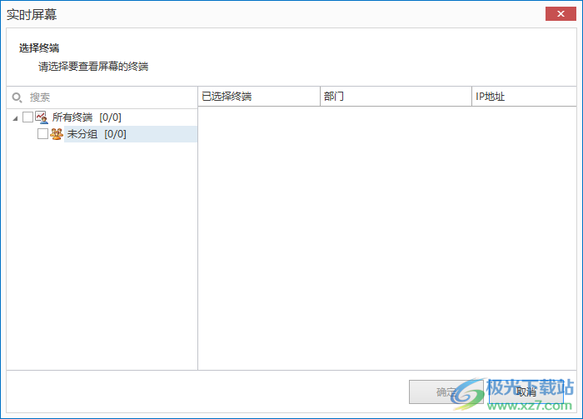This screenshot has height=419, width=583.
Task: Close the 实时屏幕 dialog
Action: click(561, 14)
